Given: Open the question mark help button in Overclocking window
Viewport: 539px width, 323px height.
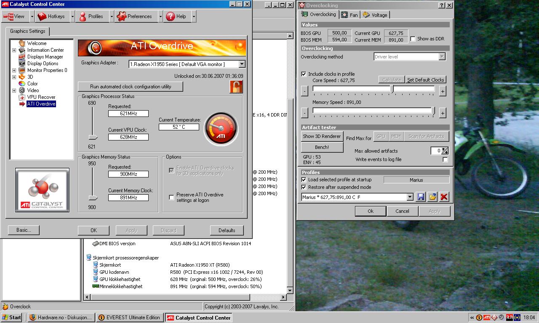Looking at the screenshot, I should coord(442,5).
